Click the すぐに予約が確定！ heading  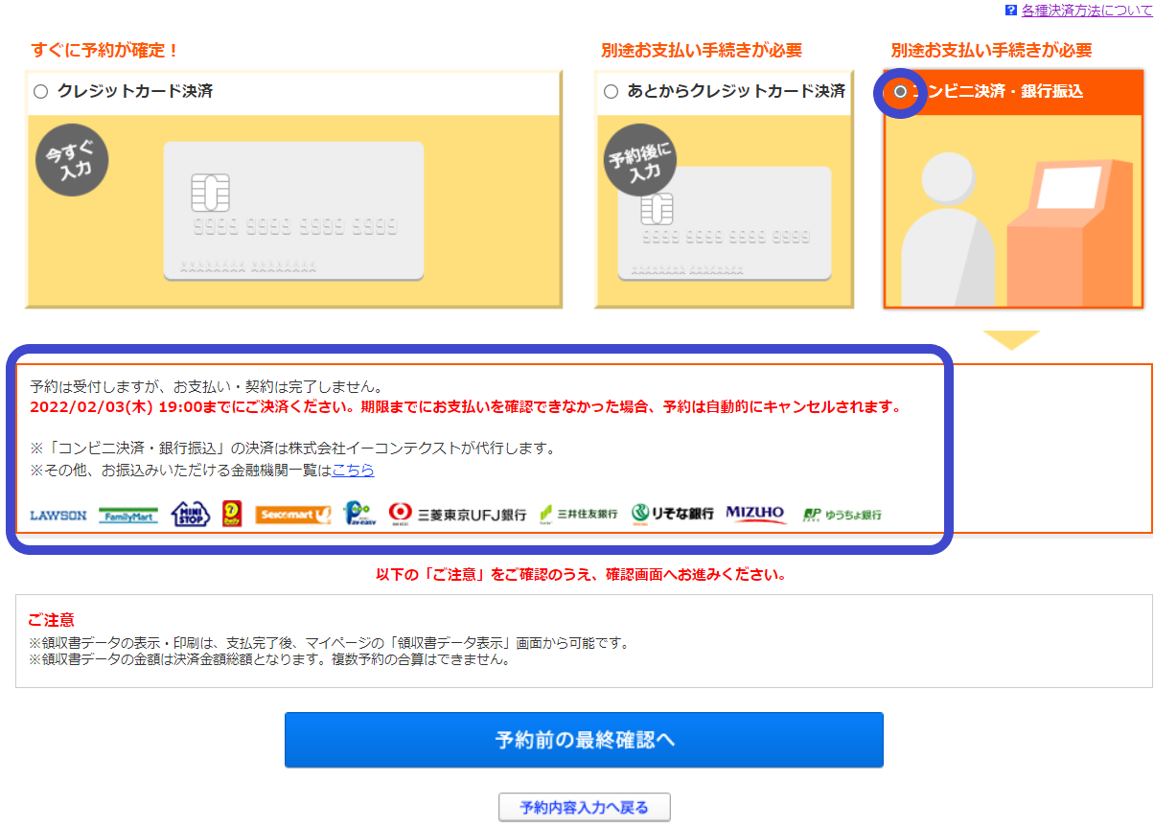[105, 50]
